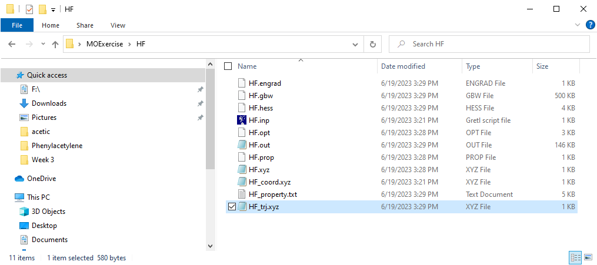
Task: Unpin Downloads from Quick access
Action: click(x=200, y=103)
